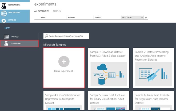Open the EXPERIMENTS sidebar label
This screenshot has width=176, height=111.
[x=14, y=5]
